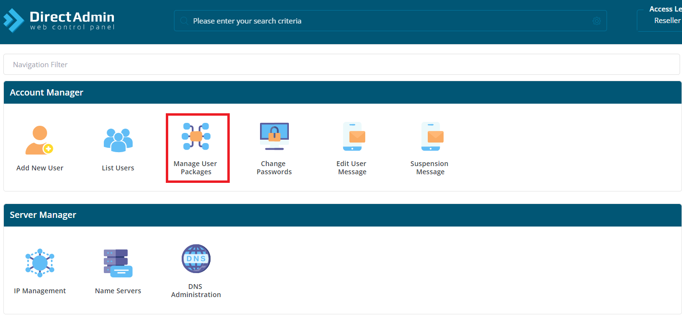Click the gear icon in the search bar
This screenshot has height=323, width=682.
[x=596, y=21]
